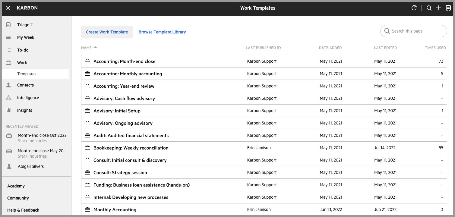
Task: Click the Triage inbox icon
Action: [x=8, y=25]
